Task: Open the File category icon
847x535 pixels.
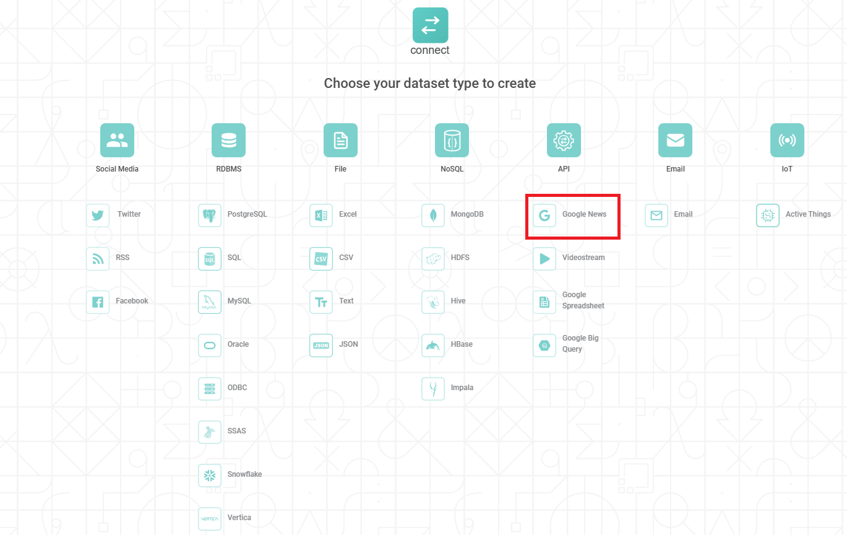Action: [x=340, y=140]
